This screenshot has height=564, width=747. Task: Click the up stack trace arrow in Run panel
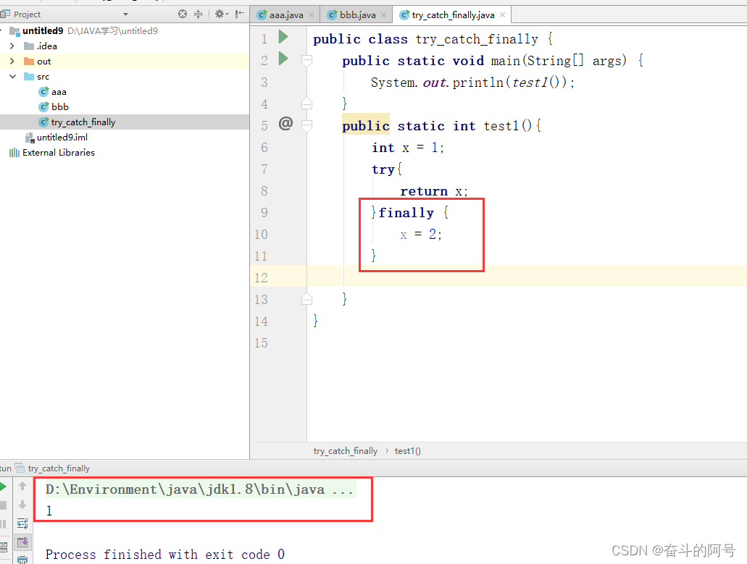[22, 486]
